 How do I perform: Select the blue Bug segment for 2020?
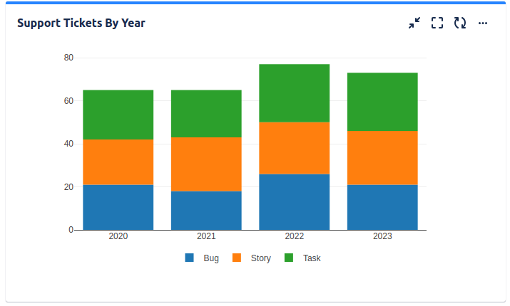(118, 207)
